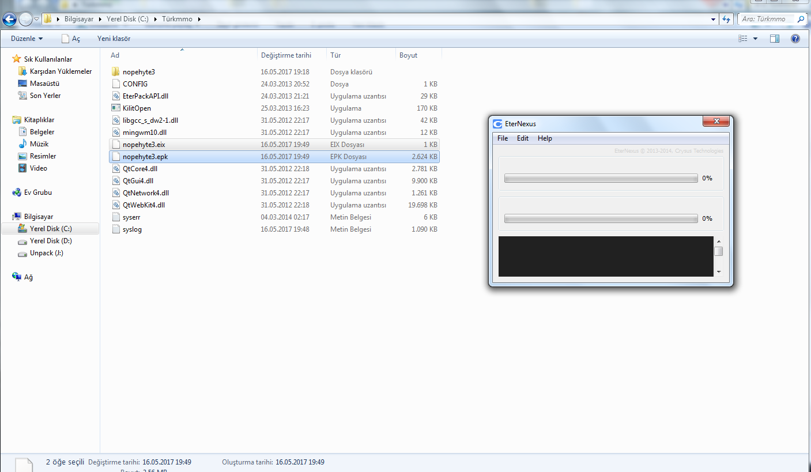Click the change view icon in toolbar
This screenshot has height=472, width=811.
tap(743, 39)
